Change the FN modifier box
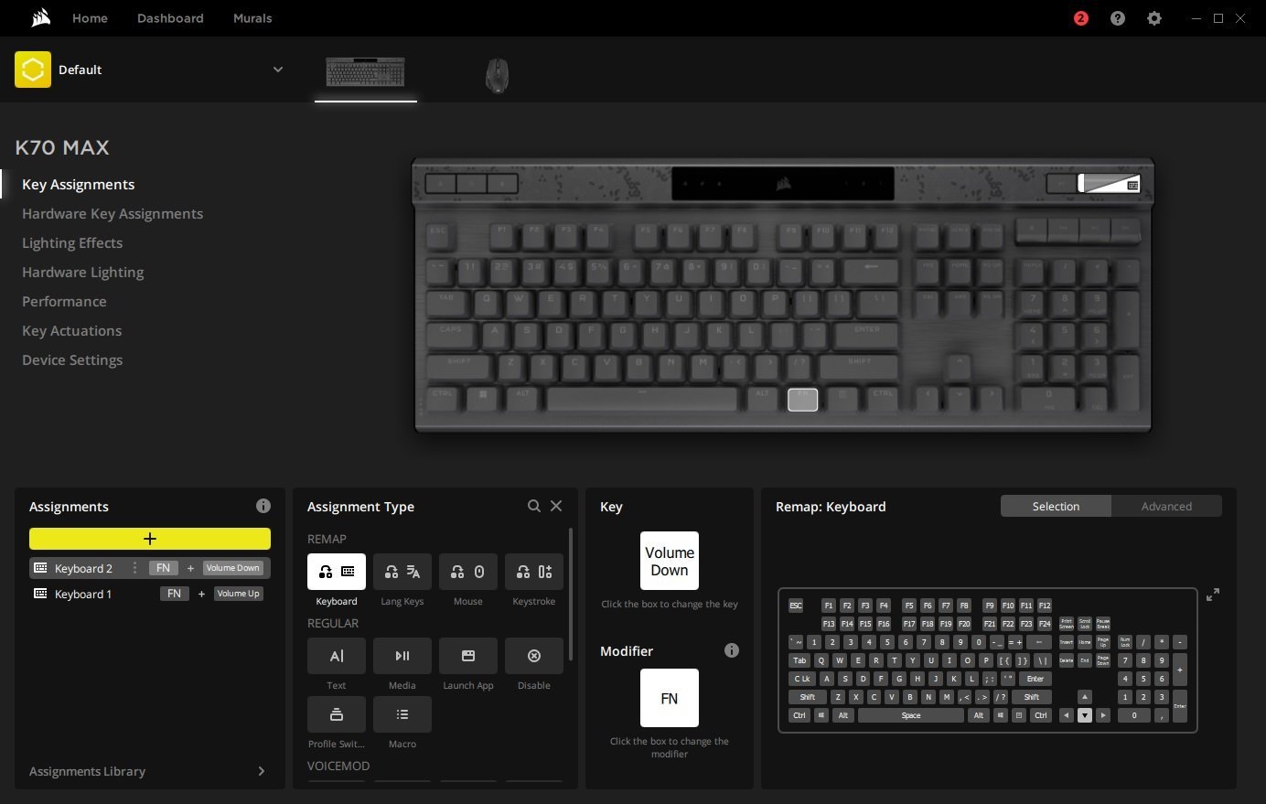The height and width of the screenshot is (804, 1266). 670,698
